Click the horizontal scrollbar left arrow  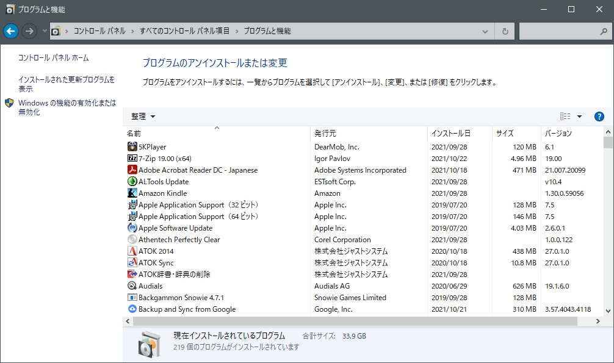click(128, 321)
